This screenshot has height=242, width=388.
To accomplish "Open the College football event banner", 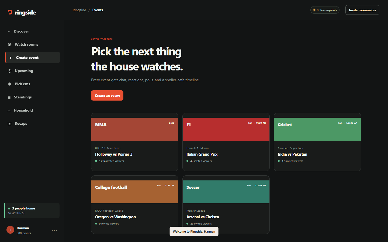I will (135, 192).
